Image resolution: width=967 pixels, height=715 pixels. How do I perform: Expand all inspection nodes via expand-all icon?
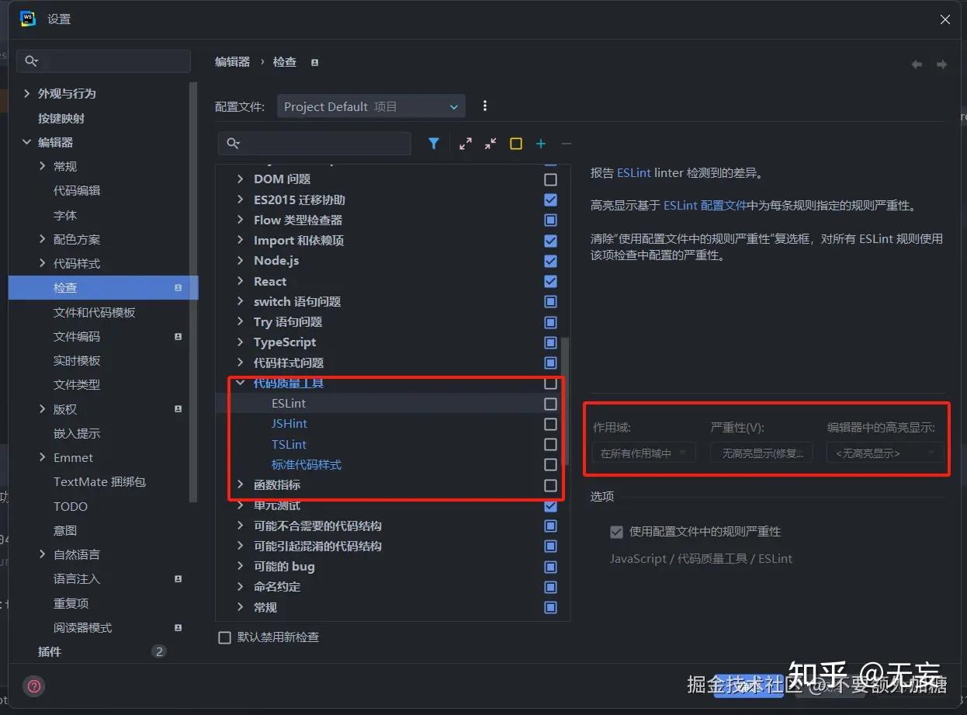(465, 143)
